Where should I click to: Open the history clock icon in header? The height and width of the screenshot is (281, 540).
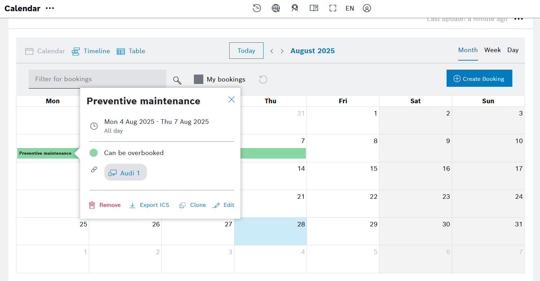click(257, 8)
